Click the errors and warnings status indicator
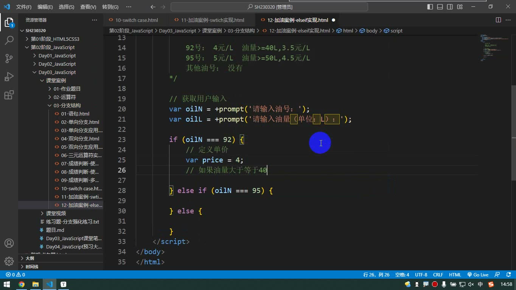 16,275
